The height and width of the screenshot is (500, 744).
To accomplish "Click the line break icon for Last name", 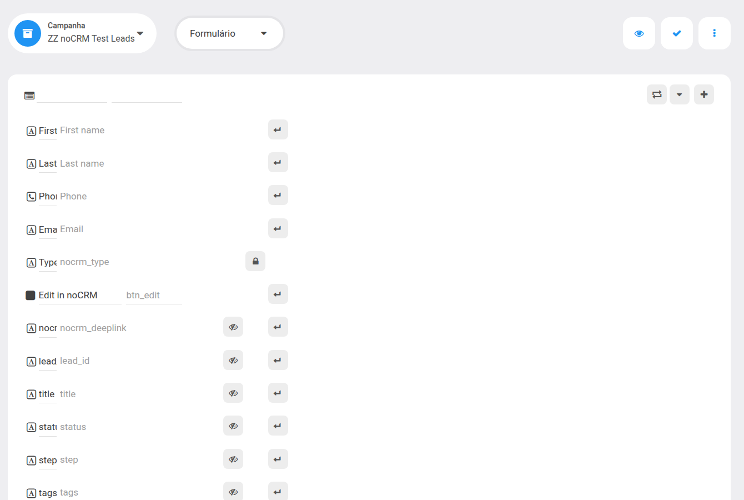I will click(x=278, y=162).
